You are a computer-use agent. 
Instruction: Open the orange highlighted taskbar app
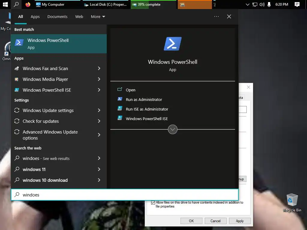pos(195,4)
